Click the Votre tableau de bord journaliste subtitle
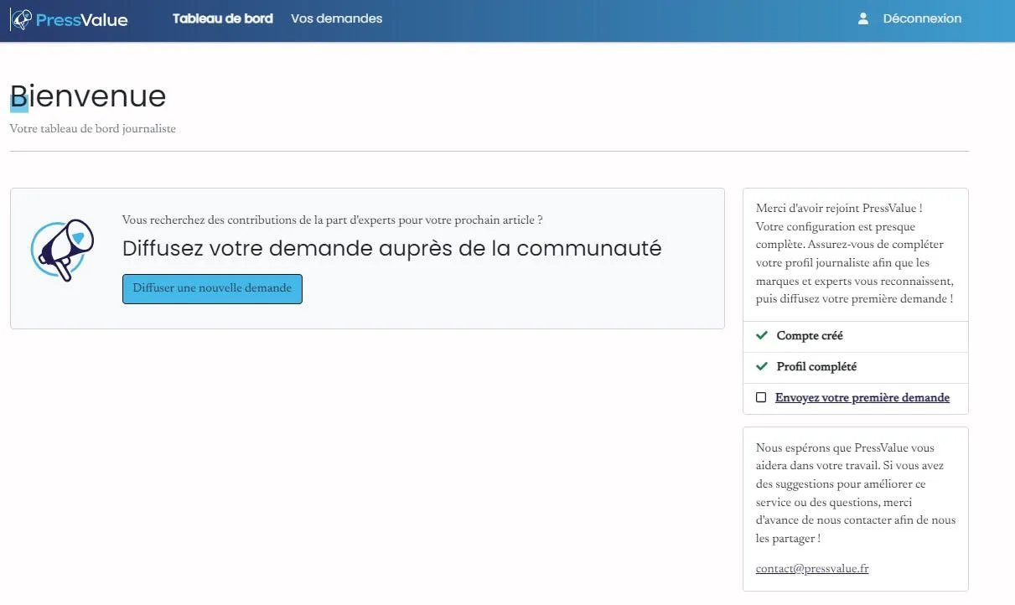 coord(92,129)
